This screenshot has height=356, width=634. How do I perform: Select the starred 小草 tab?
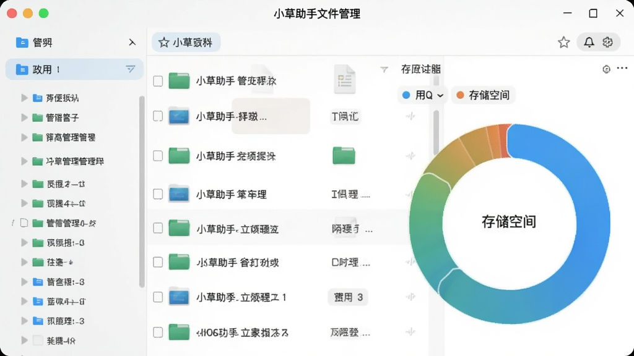click(x=186, y=43)
